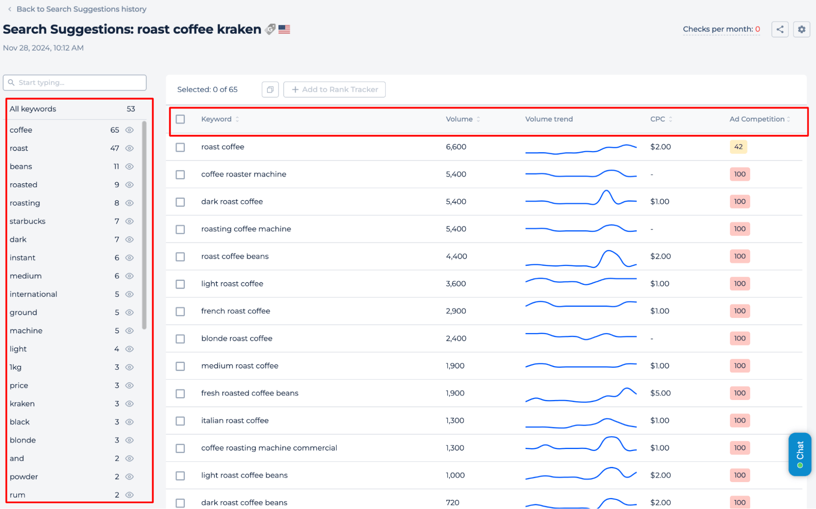Screen dimensions: 816x509
Task: Toggle visibility for coffee keyword
Action: click(129, 130)
